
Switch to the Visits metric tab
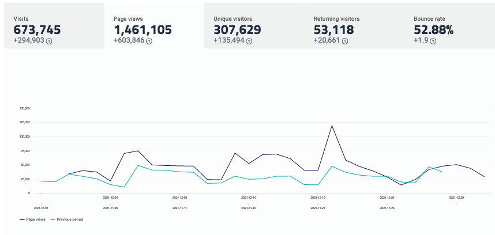(54, 26)
